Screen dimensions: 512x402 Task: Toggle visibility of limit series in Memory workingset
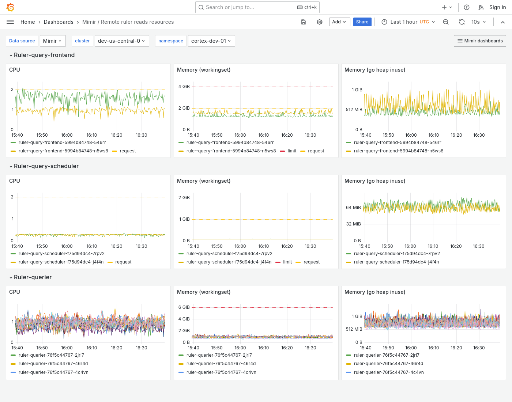tap(291, 151)
